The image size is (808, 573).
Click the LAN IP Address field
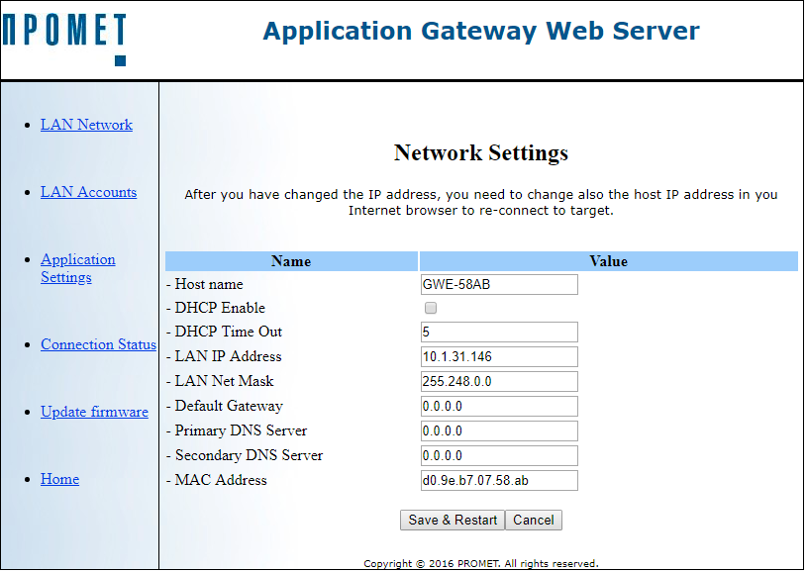click(498, 357)
